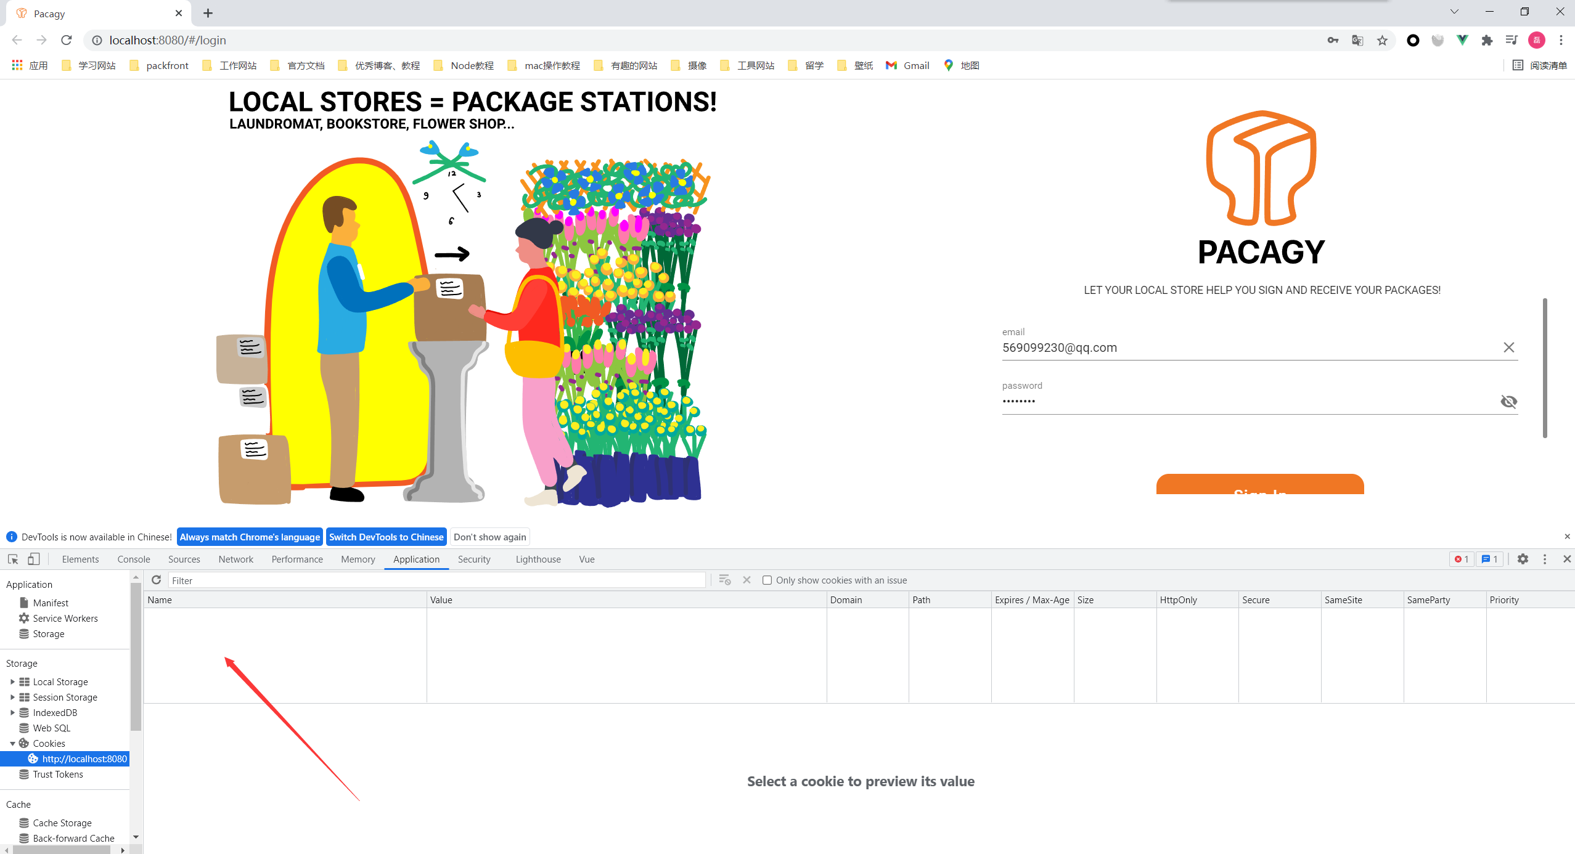Open the Maps bookmark
This screenshot has width=1575, height=854.
(x=962, y=65)
